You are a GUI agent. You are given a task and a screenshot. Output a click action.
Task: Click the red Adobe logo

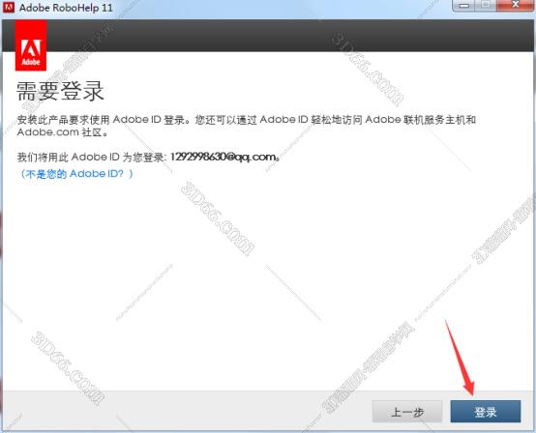pyautogui.click(x=31, y=45)
